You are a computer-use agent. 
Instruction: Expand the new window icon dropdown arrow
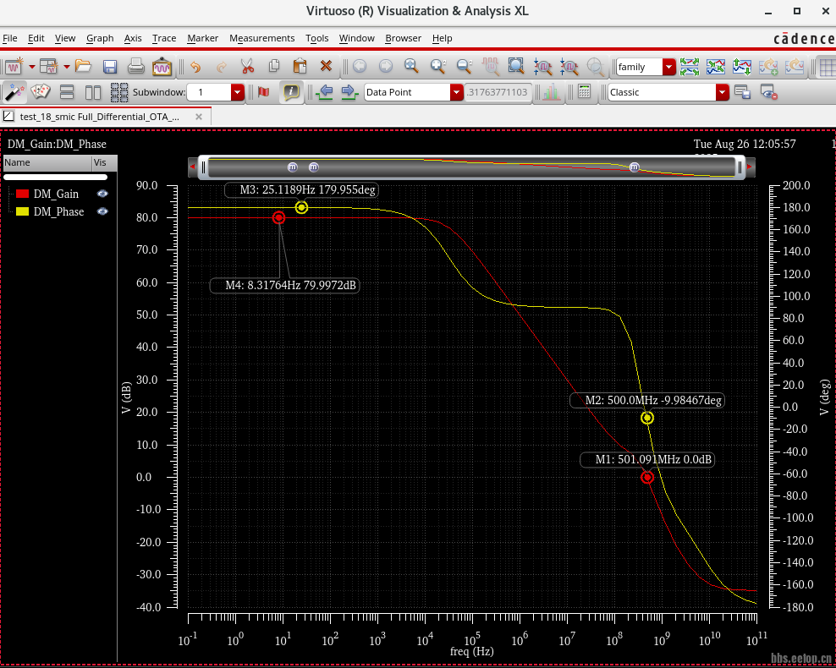32,67
